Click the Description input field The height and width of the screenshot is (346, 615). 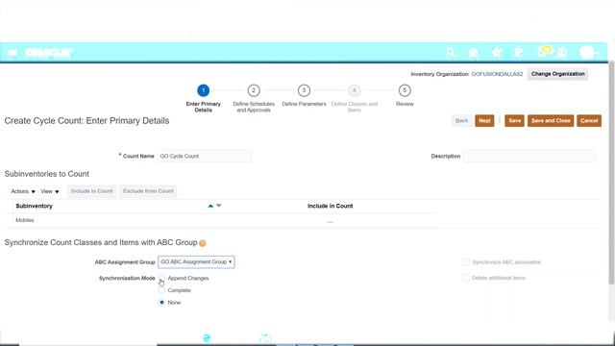[529, 156]
